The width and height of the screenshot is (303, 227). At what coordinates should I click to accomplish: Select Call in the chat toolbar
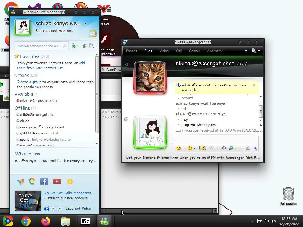point(179,51)
